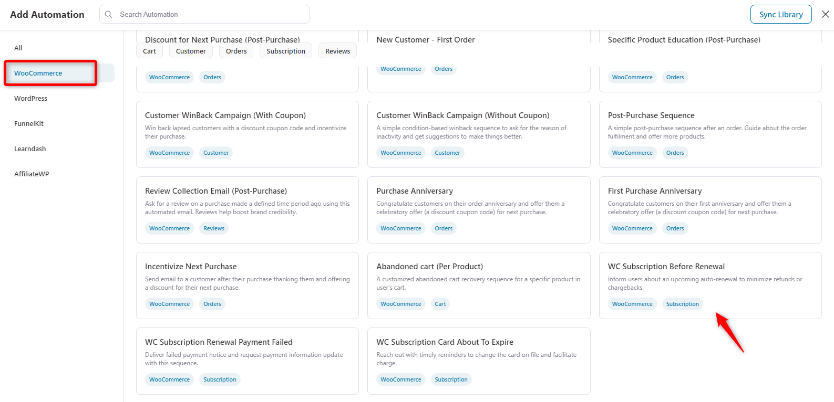
Task: Click the search magnifier icon
Action: pos(109,14)
